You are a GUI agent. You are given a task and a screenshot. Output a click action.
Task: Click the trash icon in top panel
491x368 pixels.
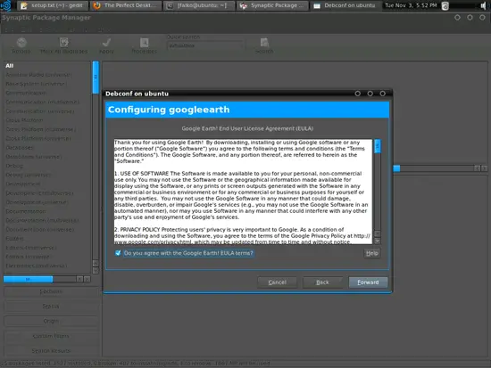click(445, 5)
